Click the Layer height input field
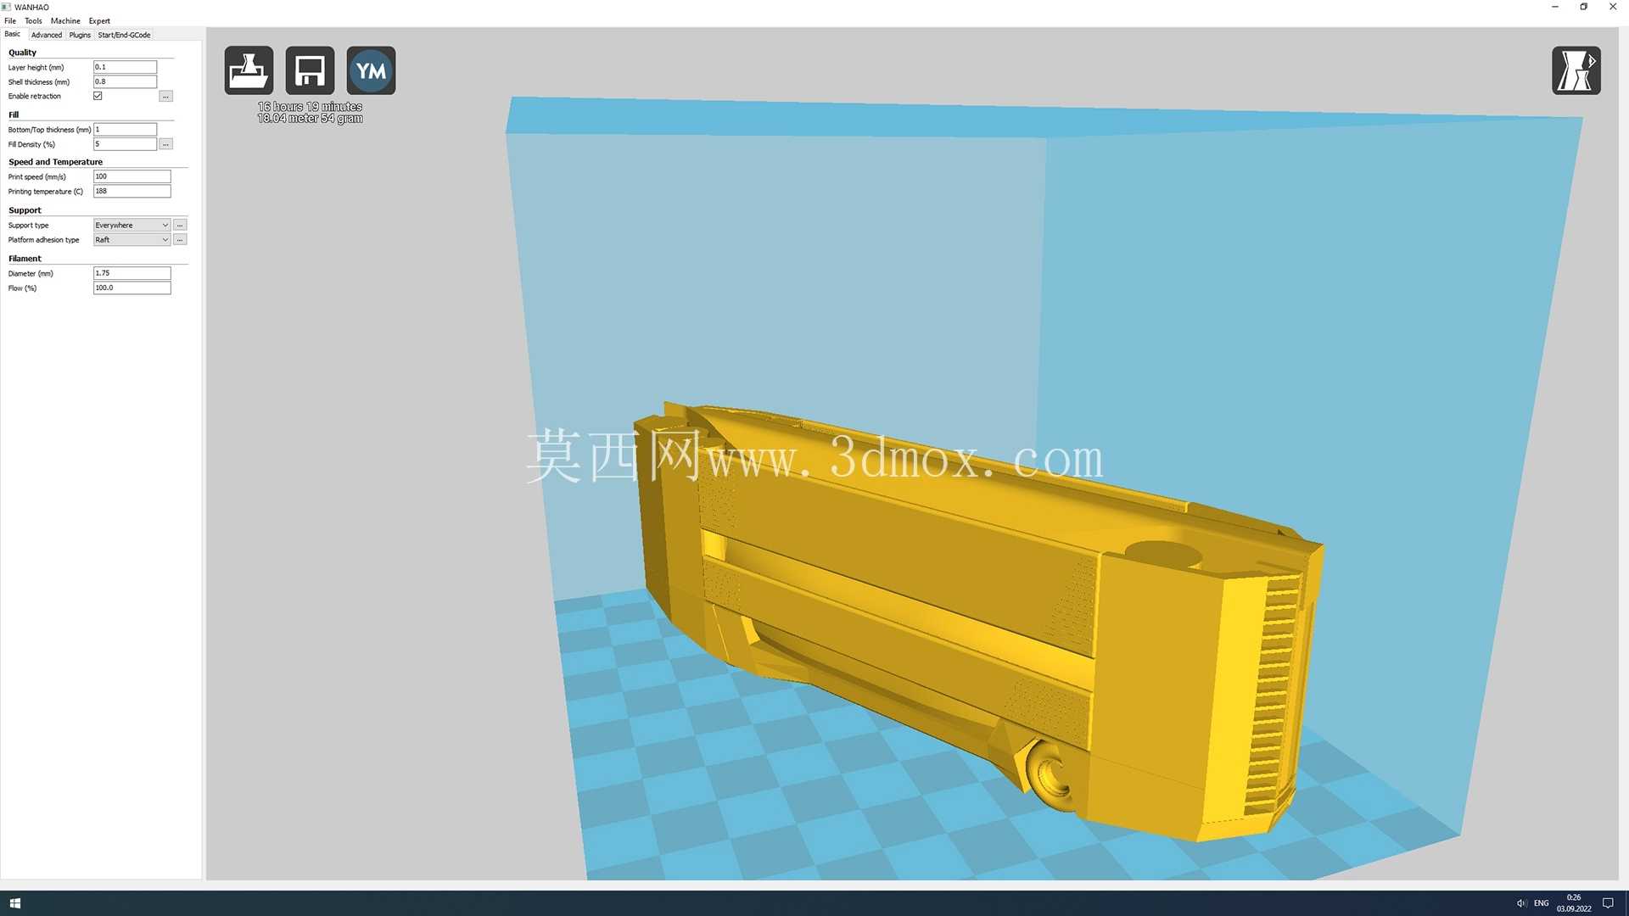The image size is (1629, 916). [x=125, y=67]
